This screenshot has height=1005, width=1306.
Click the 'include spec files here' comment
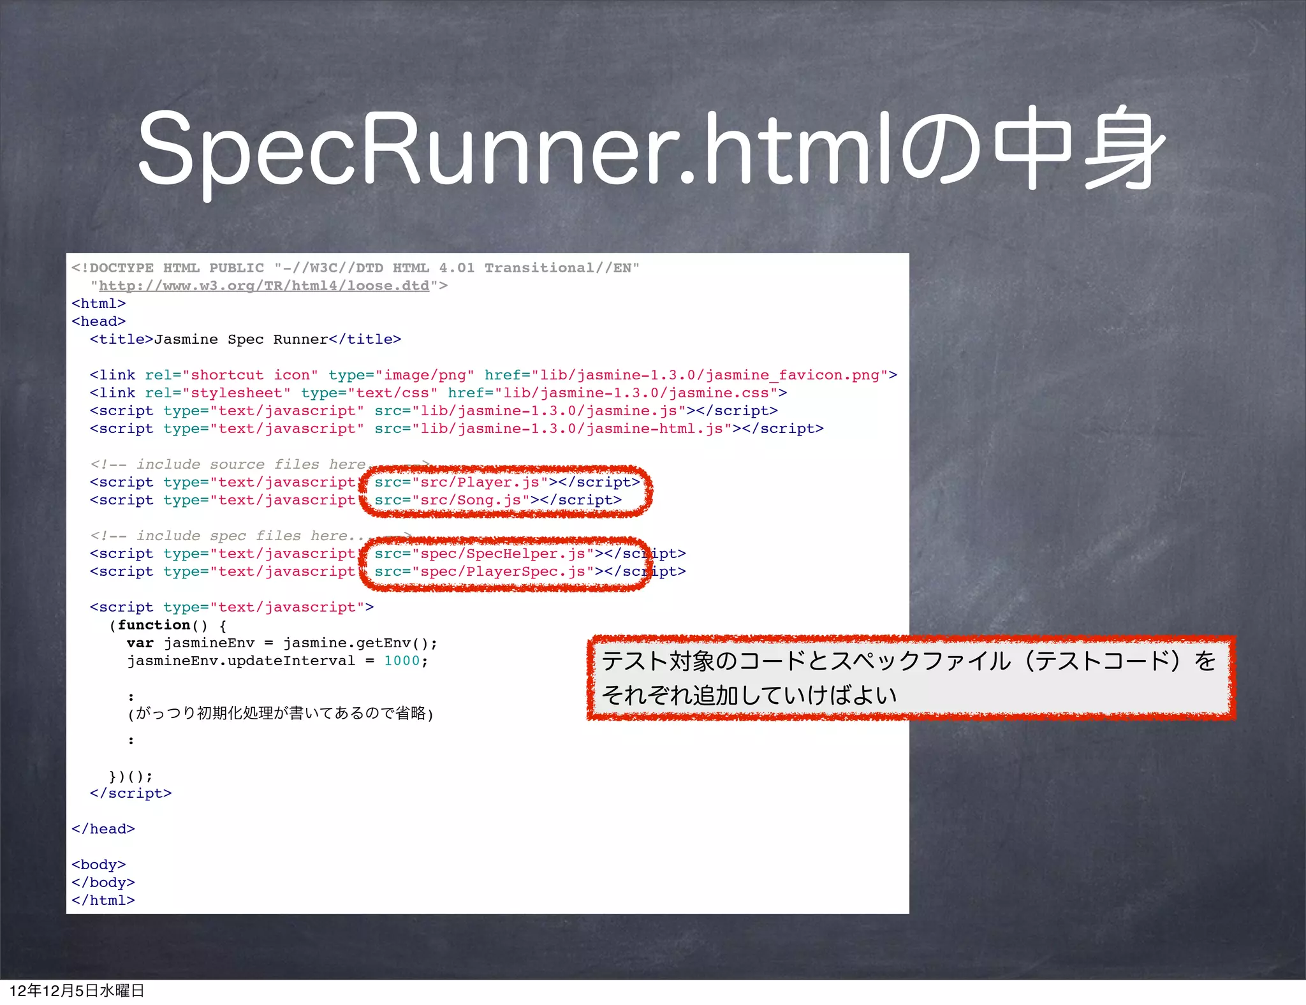click(251, 536)
